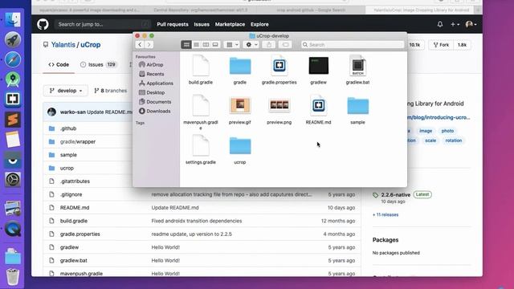Go forward in Finder window
This screenshot has width=514, height=289.
click(x=149, y=45)
